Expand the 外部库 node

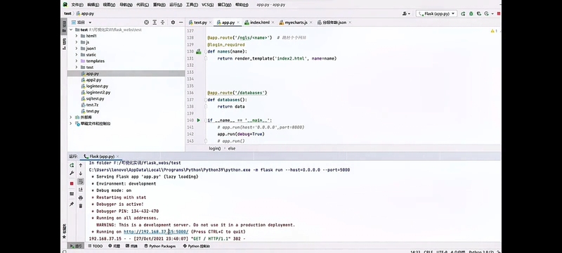(x=71, y=117)
